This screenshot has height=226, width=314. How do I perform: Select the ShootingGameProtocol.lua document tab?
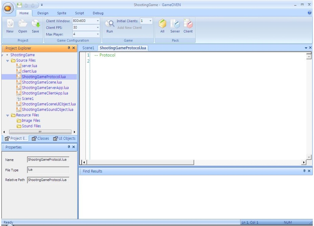point(123,48)
